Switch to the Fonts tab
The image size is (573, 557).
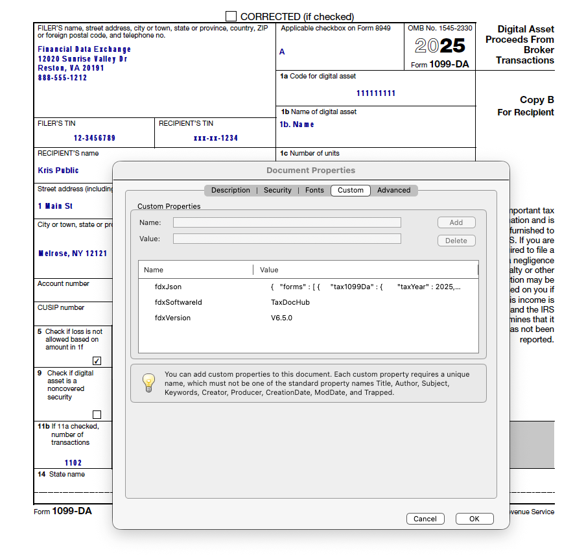coord(314,190)
